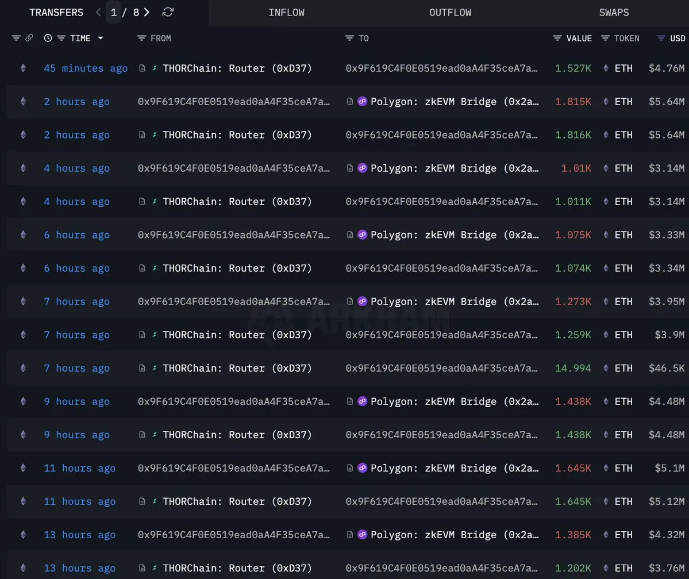Screen dimensions: 689x579
Task: Click Ethereum chain icon of 45 minutes ago row
Action: (x=24, y=68)
